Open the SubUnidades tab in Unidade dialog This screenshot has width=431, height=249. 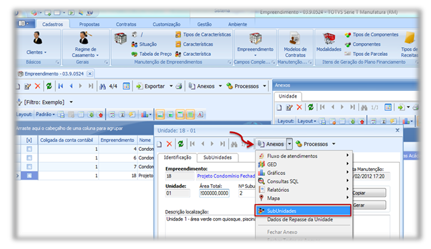click(218, 157)
